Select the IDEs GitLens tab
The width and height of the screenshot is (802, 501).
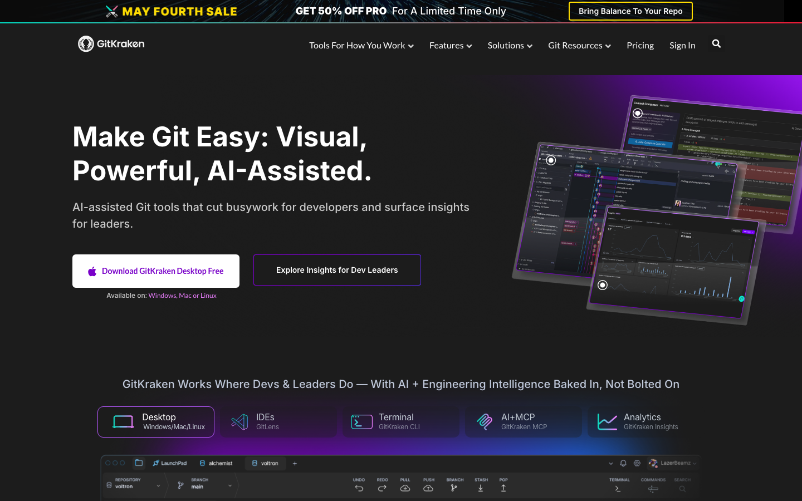[x=278, y=422]
